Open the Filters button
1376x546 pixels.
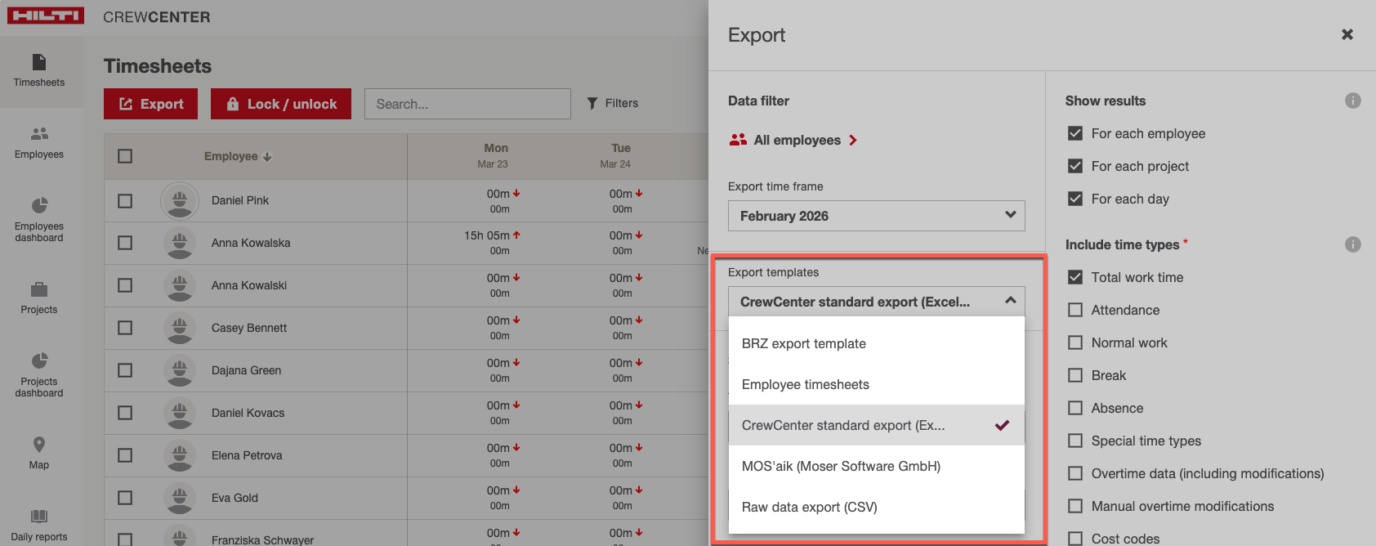click(612, 104)
